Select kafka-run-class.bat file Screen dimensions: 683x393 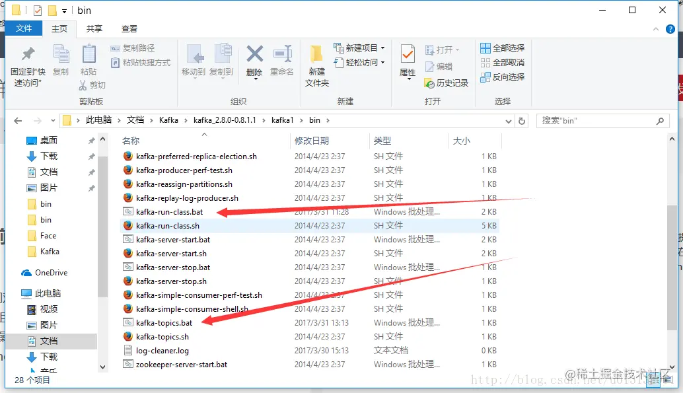pyautogui.click(x=170, y=212)
